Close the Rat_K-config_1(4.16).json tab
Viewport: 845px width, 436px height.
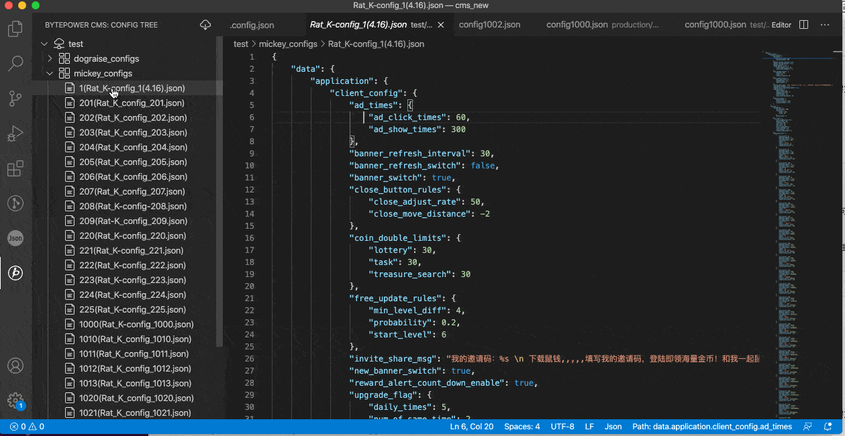pyautogui.click(x=441, y=25)
